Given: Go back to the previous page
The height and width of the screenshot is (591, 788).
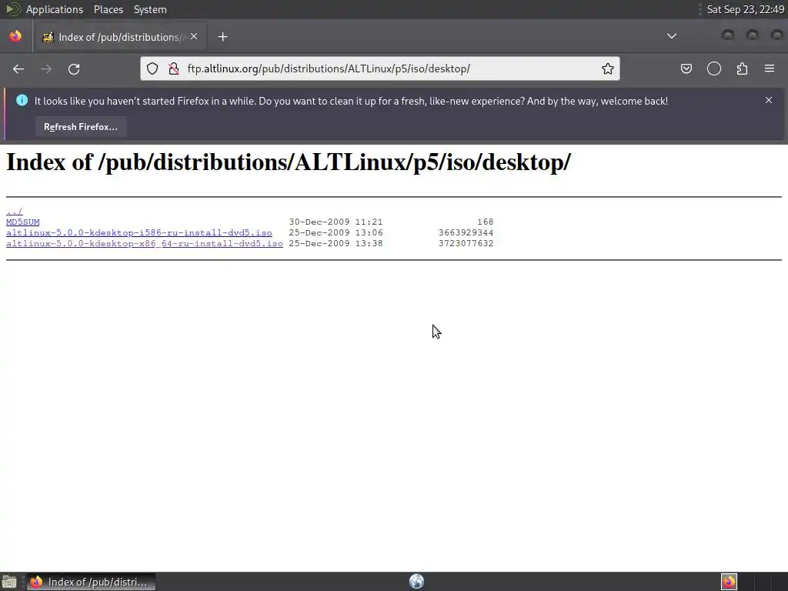Looking at the screenshot, I should tap(18, 68).
